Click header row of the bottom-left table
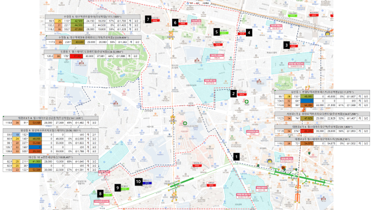The height and width of the screenshot is (210, 373). (51, 157)
